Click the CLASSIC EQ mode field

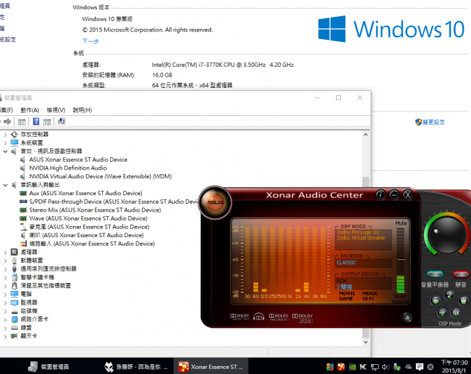(x=364, y=263)
